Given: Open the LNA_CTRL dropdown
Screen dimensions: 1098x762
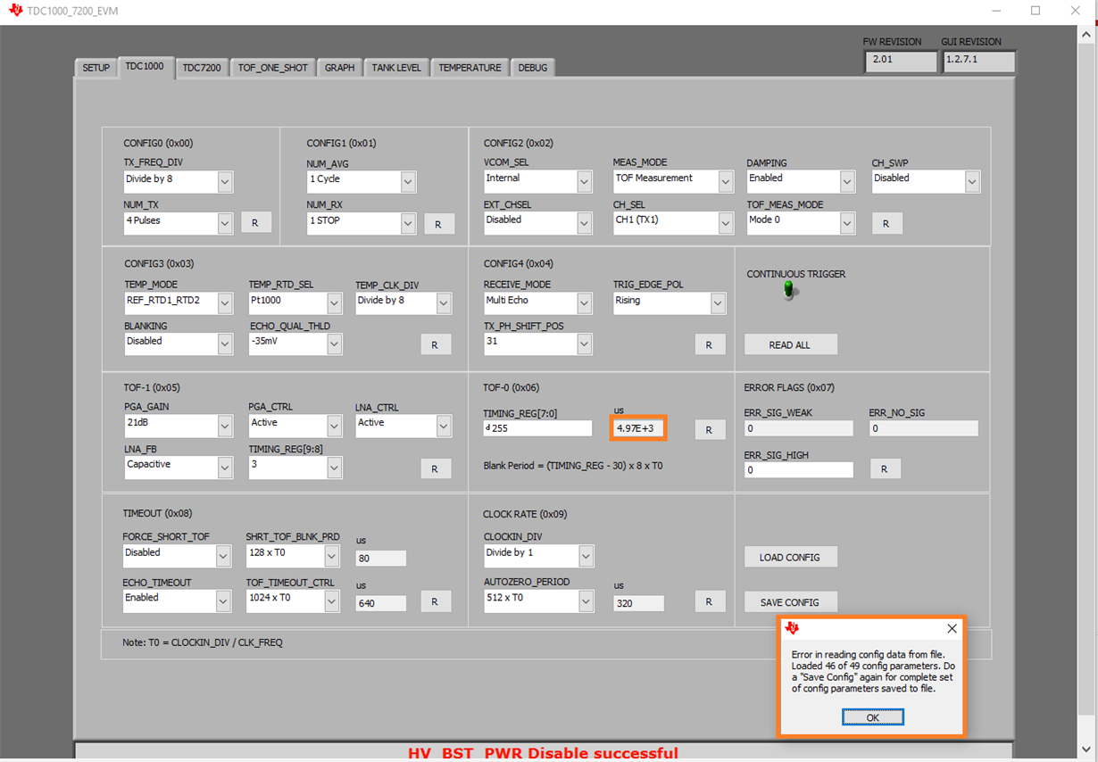Looking at the screenshot, I should [444, 427].
